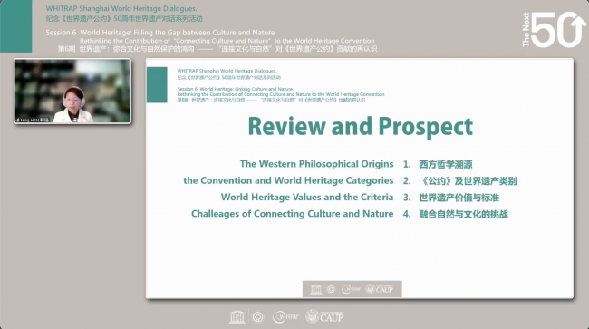The width and height of the screenshot is (589, 329).
Task: Click the UNESCO logo inside slide footer
Action: (315, 289)
